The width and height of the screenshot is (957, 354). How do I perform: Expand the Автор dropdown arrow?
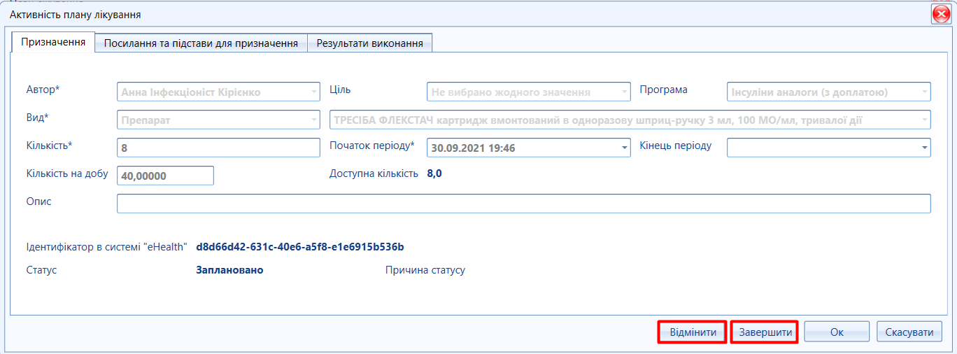(313, 92)
